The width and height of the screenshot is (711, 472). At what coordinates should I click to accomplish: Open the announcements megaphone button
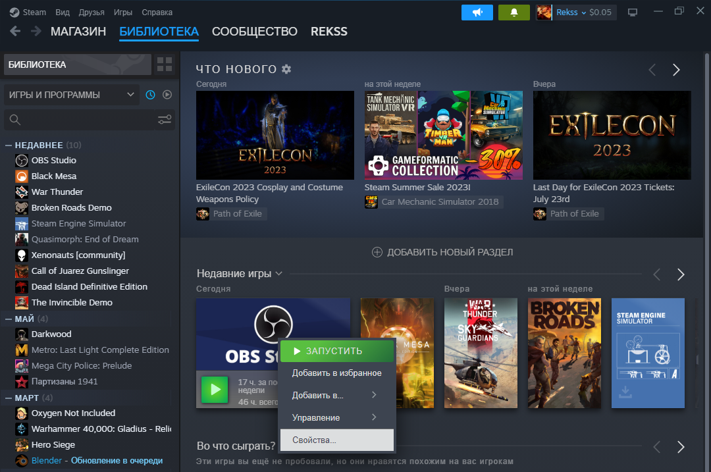coord(477,13)
